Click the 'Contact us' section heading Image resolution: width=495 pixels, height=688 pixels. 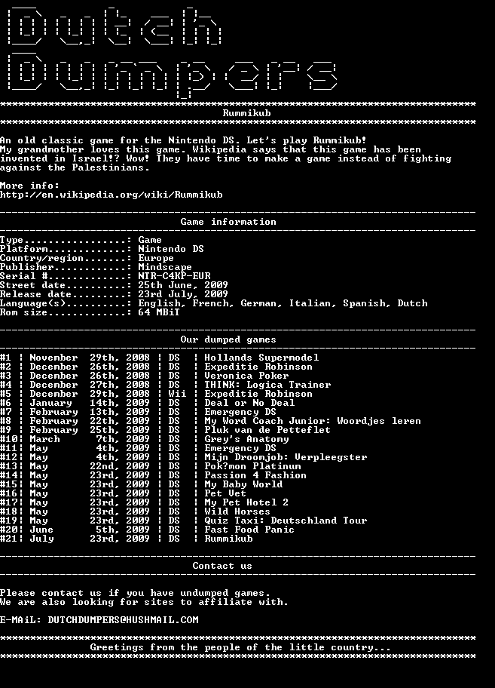point(222,566)
